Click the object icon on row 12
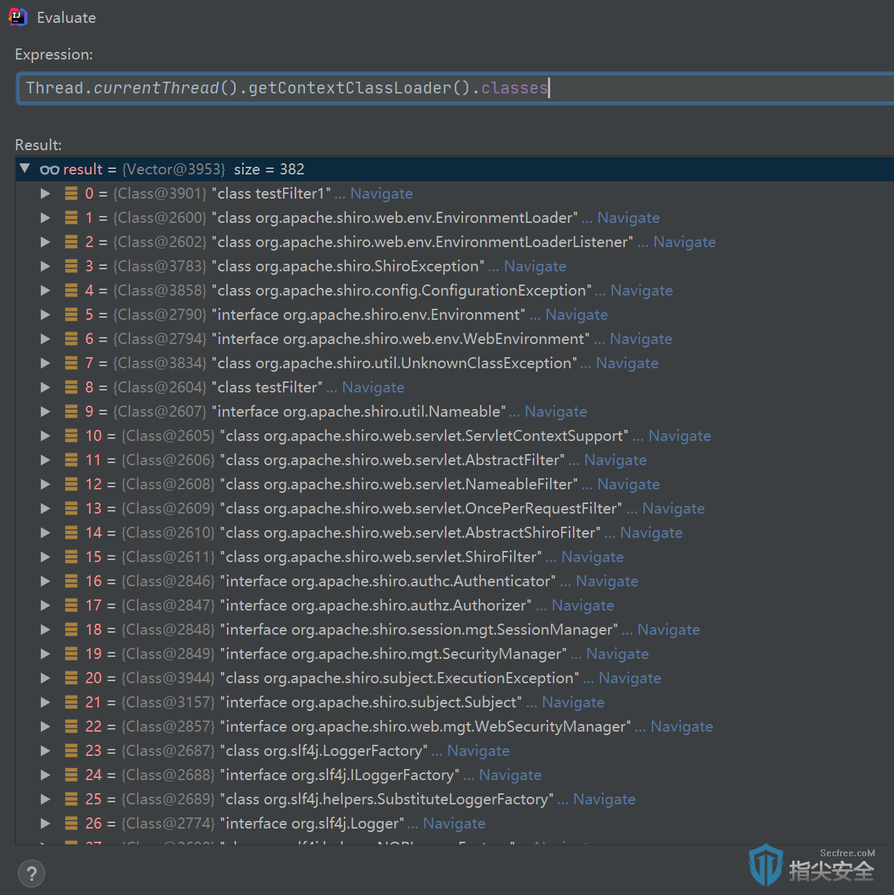 tap(71, 485)
